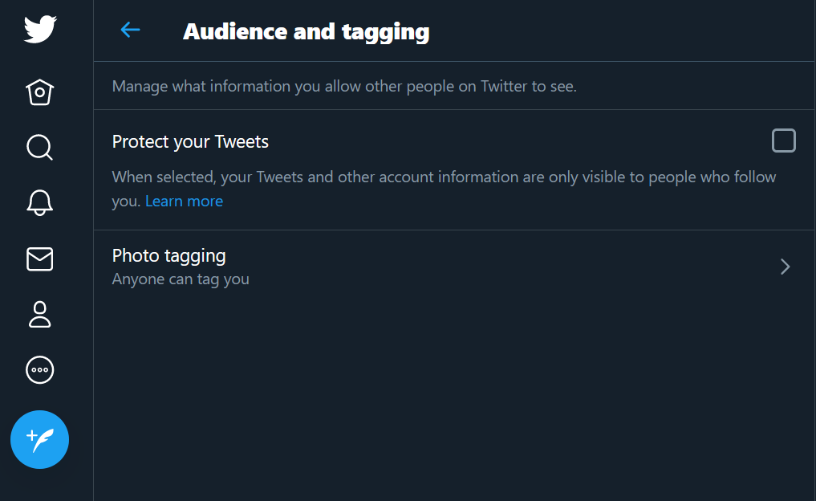Open the More options ellipsis icon
Image resolution: width=816 pixels, height=501 pixels.
[39, 370]
